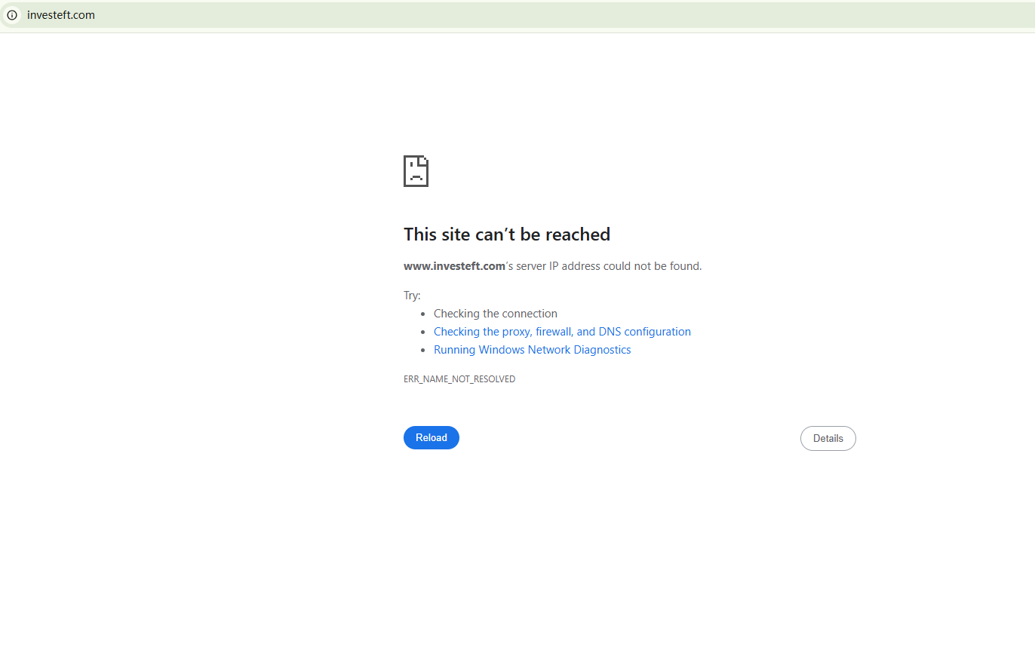1035x665 pixels.
Task: Open the Details button
Action: [x=828, y=439]
